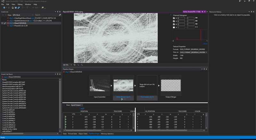256x140 pixels.
Task: Open the Resource History window options dropdown
Action: click(249, 12)
